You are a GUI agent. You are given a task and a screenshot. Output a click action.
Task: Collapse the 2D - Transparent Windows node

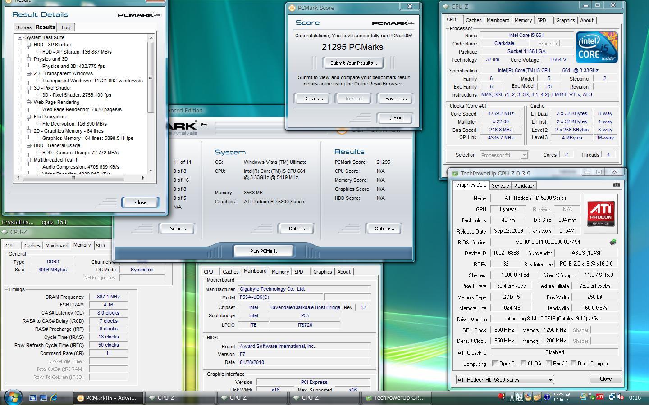29,73
